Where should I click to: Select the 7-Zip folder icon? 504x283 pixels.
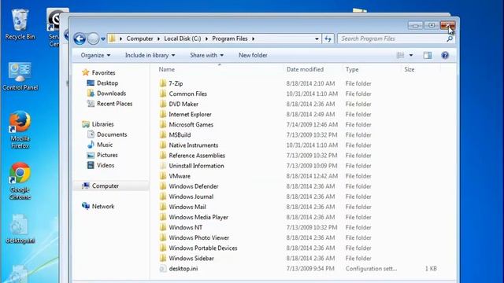pos(163,83)
